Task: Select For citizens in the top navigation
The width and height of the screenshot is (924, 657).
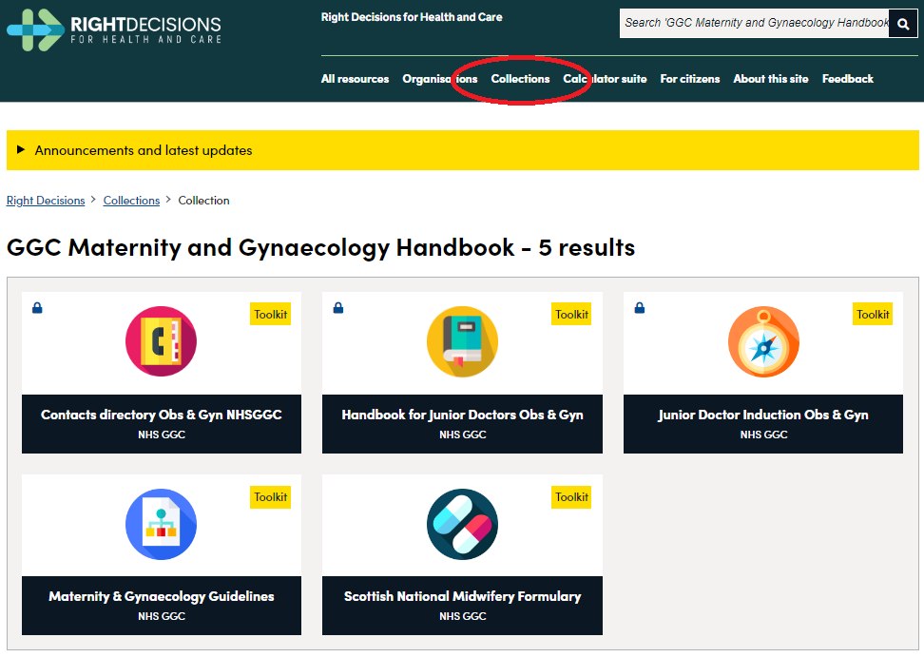Action: (689, 79)
